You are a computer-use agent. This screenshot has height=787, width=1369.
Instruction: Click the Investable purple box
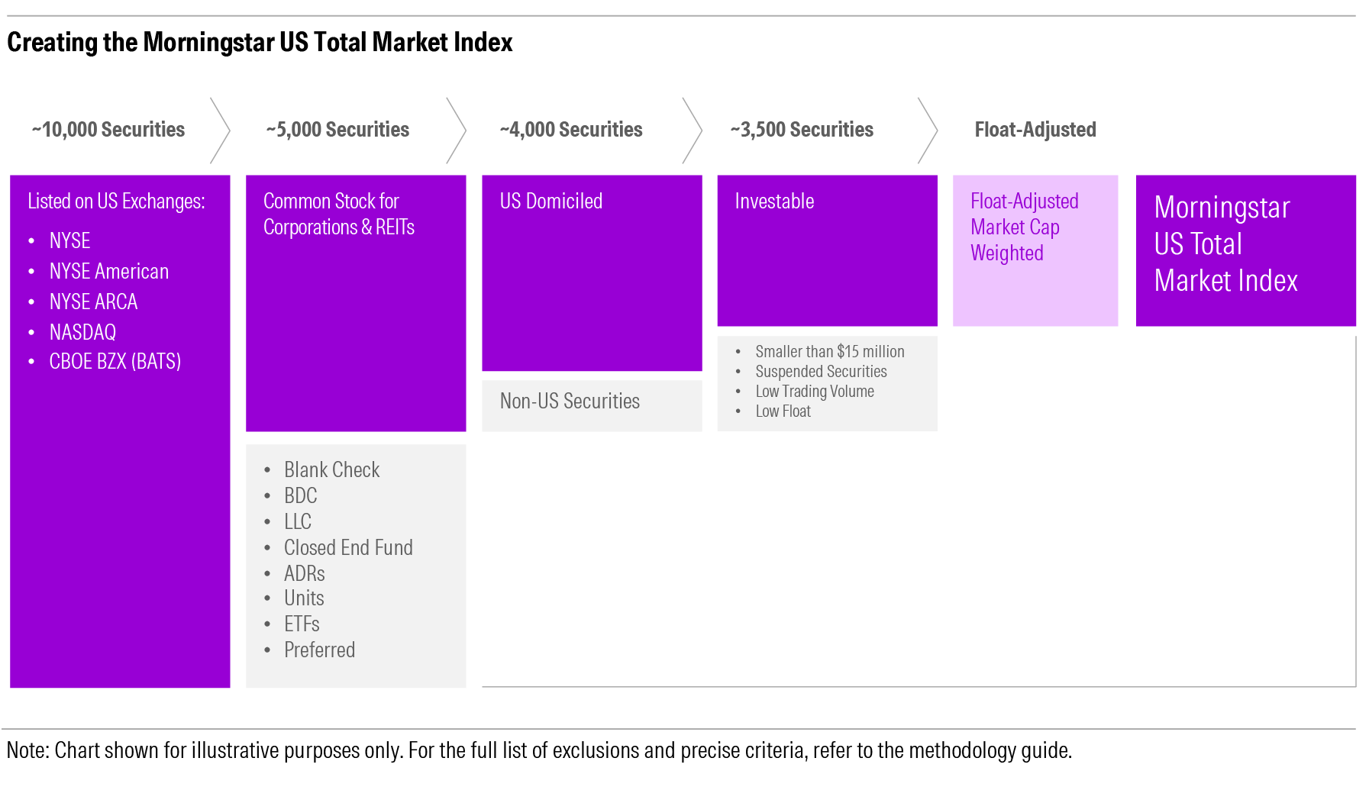pyautogui.click(x=827, y=250)
